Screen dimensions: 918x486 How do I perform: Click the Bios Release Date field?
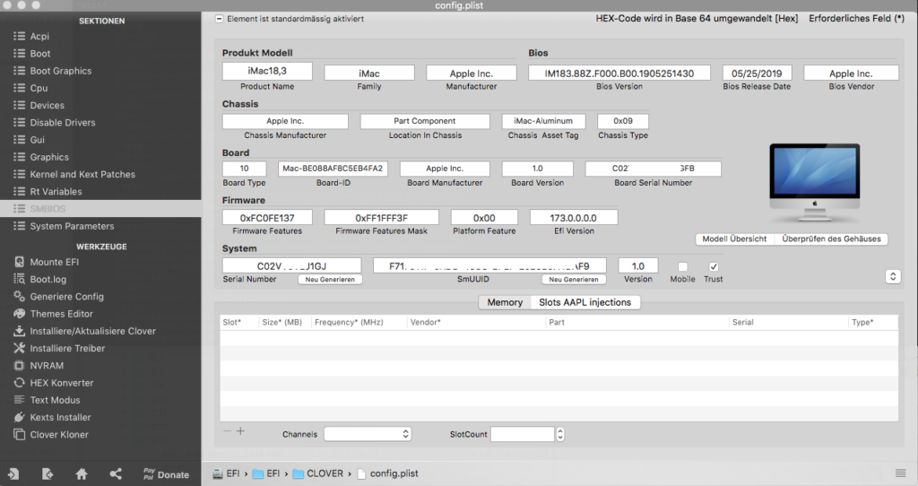757,74
